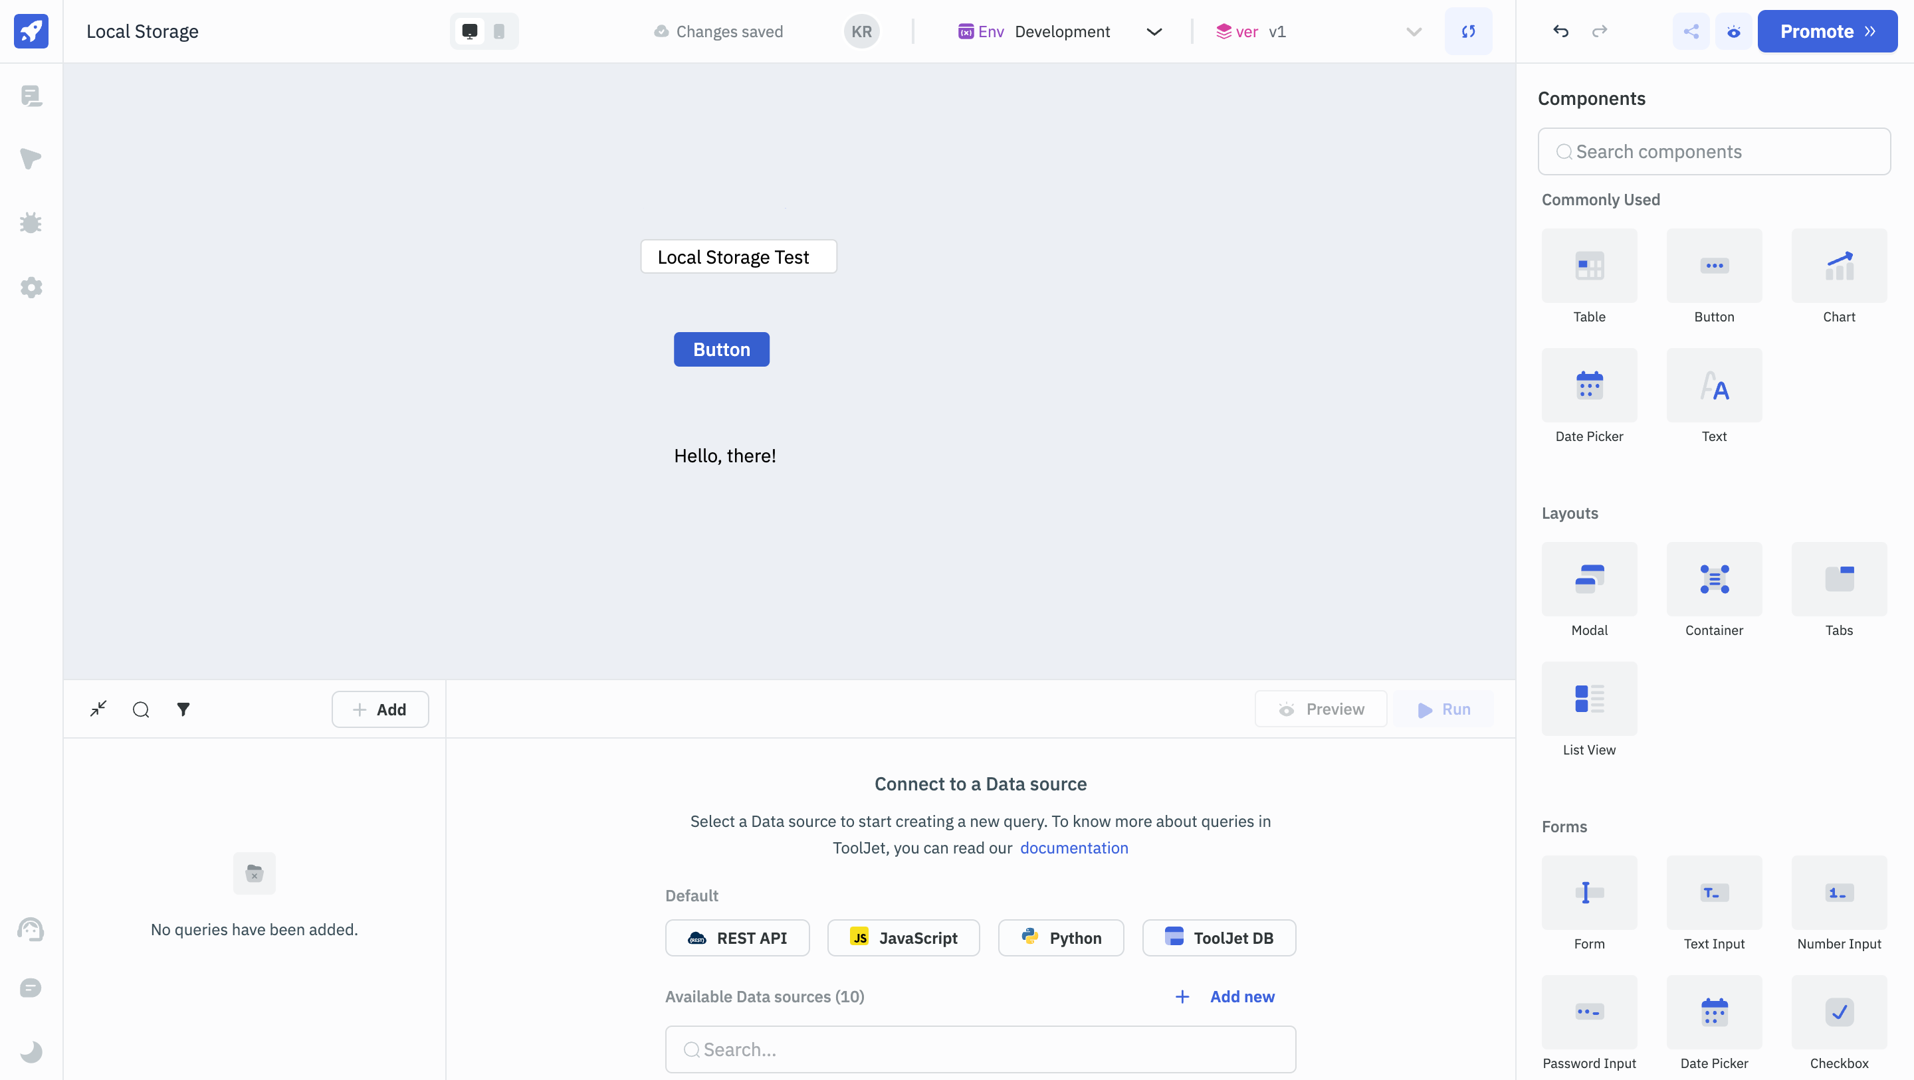Click the filter queries funnel icon
1914x1080 pixels.
(183, 709)
